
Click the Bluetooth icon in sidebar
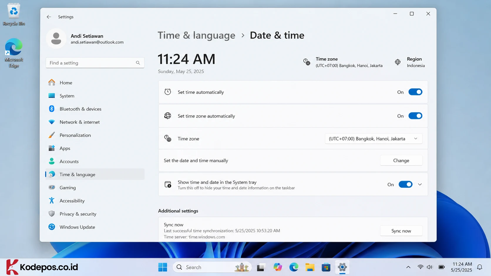pos(52,109)
